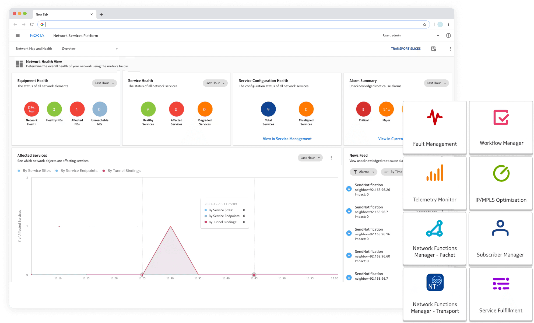
Task: Click the help question mark icon
Action: pos(448,36)
